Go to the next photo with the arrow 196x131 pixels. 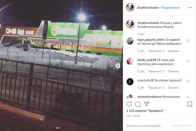(x=118, y=66)
